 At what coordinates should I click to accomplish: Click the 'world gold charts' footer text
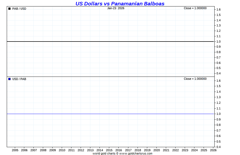[104, 153]
